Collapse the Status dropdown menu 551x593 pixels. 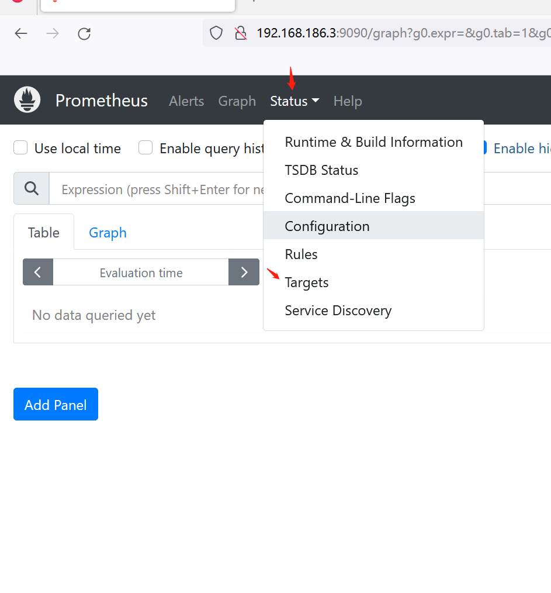(294, 101)
